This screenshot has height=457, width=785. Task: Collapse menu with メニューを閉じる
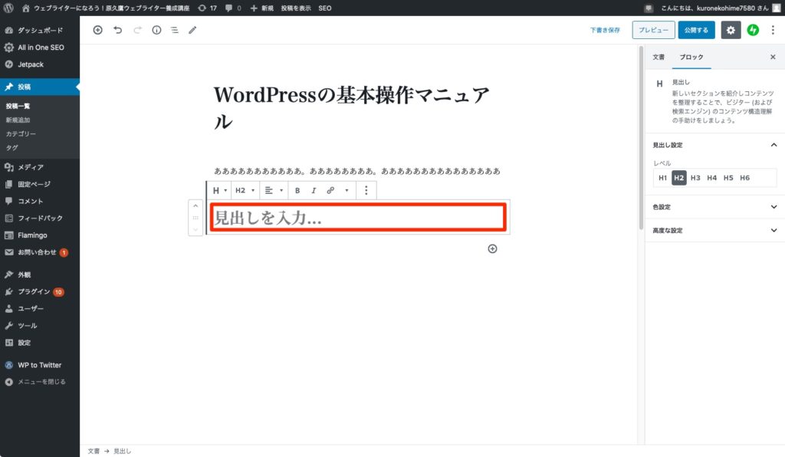[x=40, y=381]
